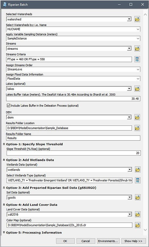The width and height of the screenshot is (149, 247).
Task: Open gsoils Soil Data dropdown arrow
Action: pyautogui.click(x=130, y=197)
